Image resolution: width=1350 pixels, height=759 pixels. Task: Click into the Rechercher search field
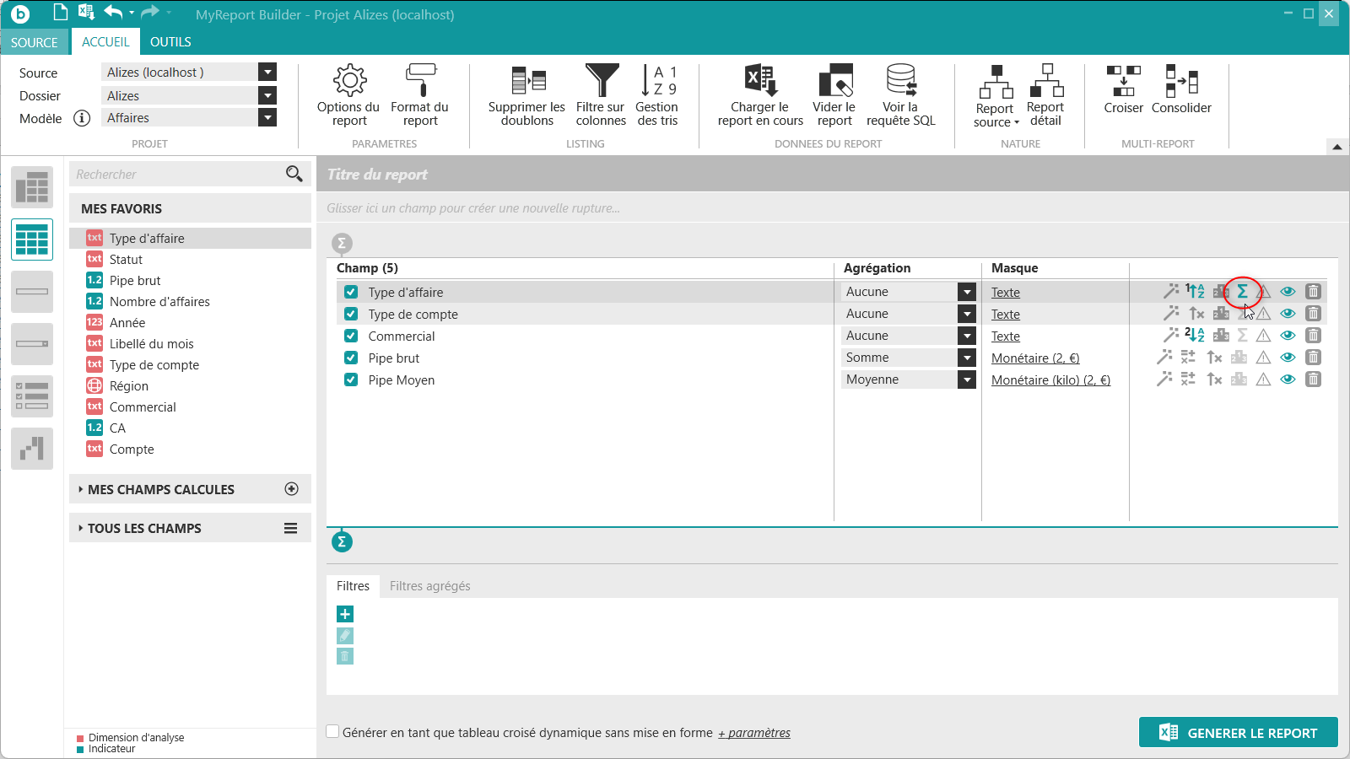177,175
